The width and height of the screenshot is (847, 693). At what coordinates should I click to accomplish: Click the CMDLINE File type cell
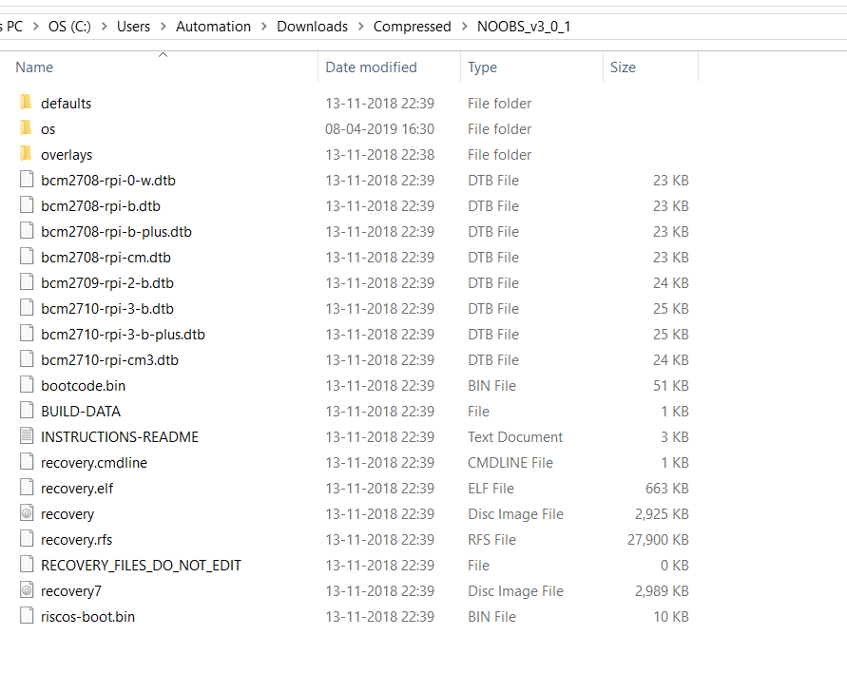(x=510, y=463)
